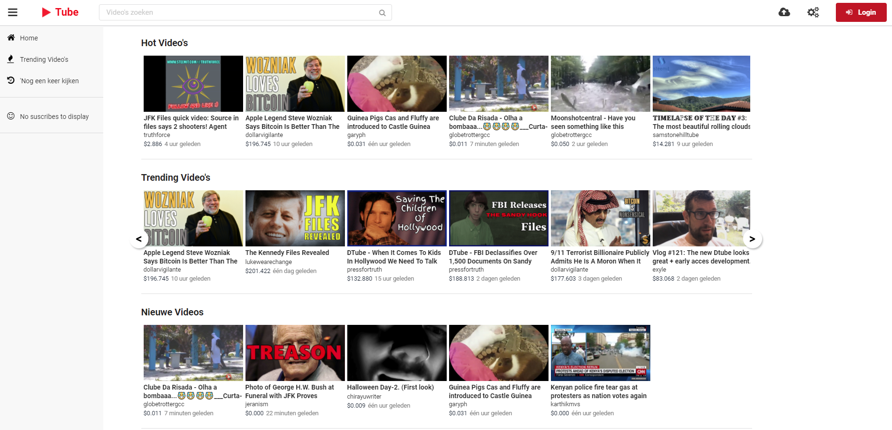This screenshot has width=892, height=430.
Task: Click title 'Halloween Day-2. (First look)'
Action: tap(391, 387)
